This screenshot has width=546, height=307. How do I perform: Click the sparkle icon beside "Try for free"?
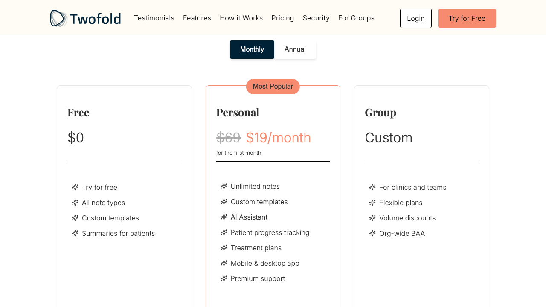75,187
